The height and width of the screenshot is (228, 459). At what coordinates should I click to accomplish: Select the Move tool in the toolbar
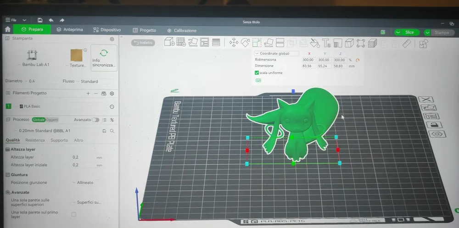click(234, 43)
